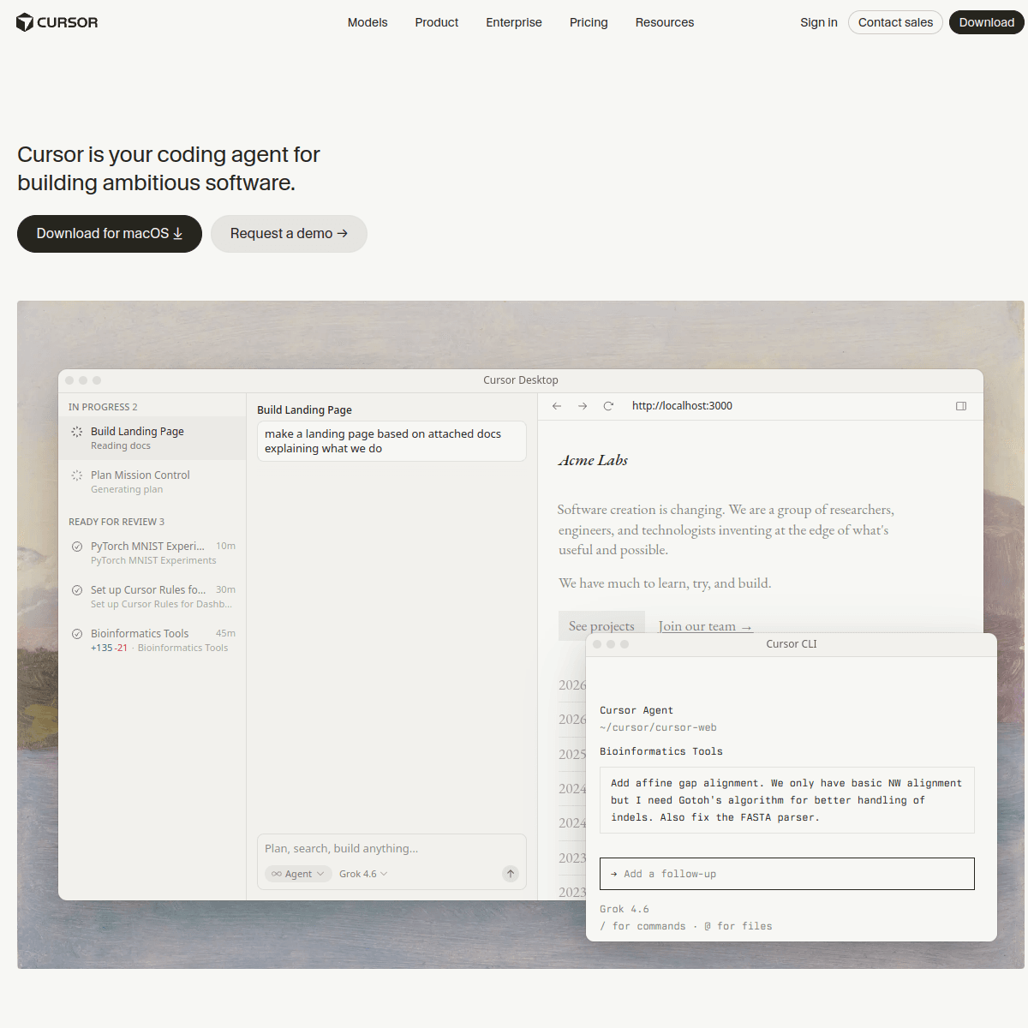
Task: Reload the localhost preview page
Action: pyautogui.click(x=608, y=406)
